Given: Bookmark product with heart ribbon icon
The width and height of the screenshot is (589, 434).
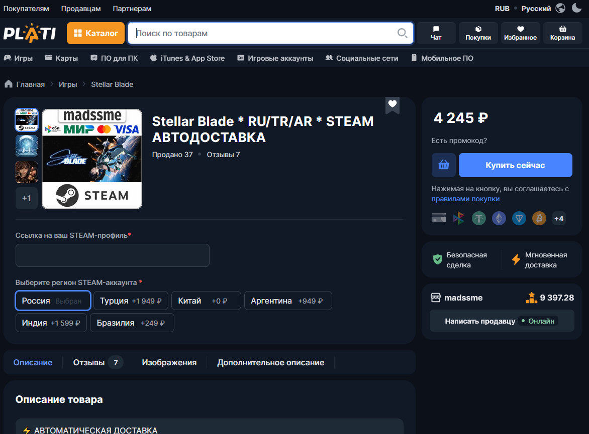Looking at the screenshot, I should tap(392, 105).
